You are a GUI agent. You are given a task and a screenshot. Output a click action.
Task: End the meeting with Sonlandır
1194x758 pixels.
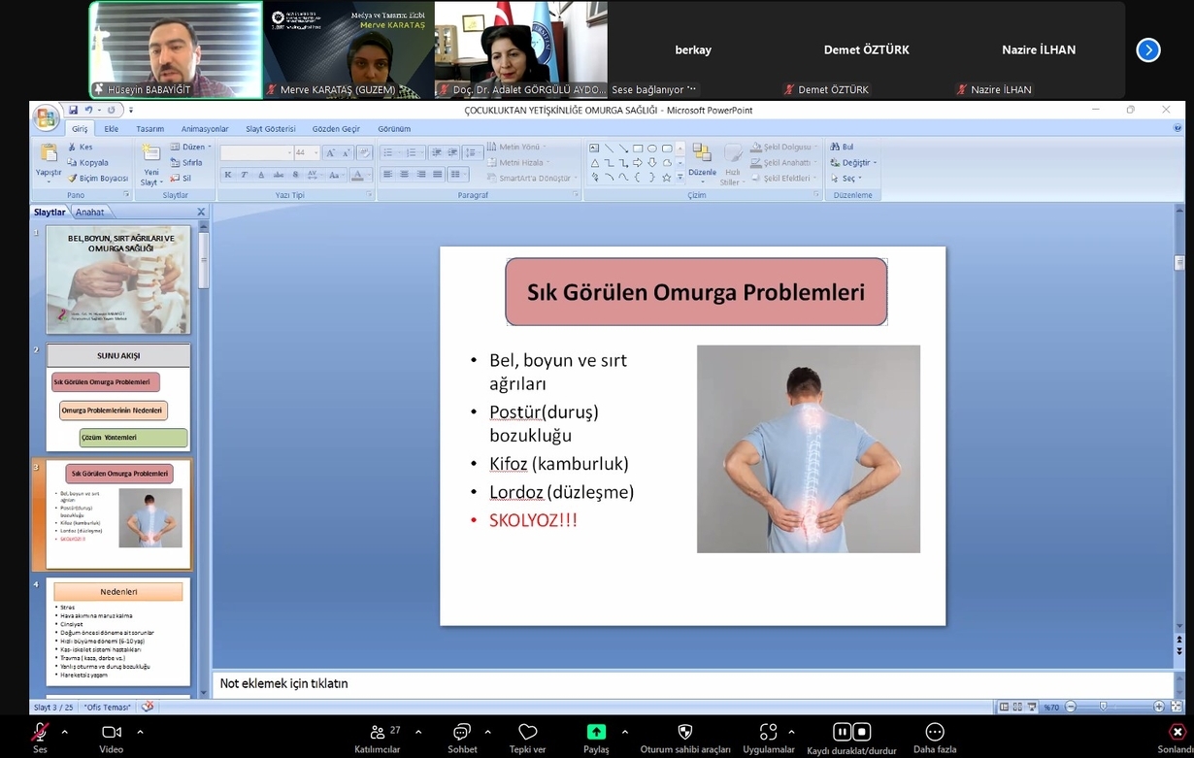pos(1176,738)
